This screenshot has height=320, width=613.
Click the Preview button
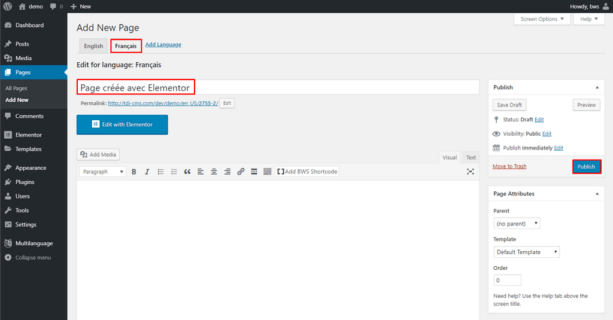[x=587, y=105]
